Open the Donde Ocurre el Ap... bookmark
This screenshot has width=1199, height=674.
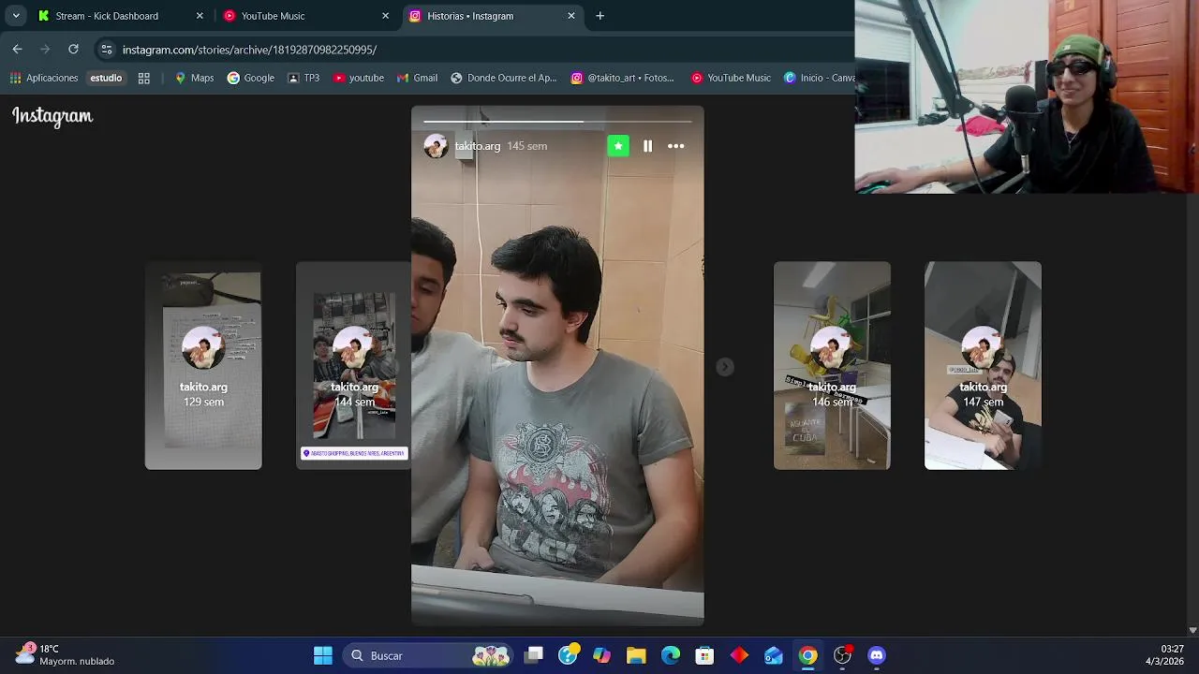tap(503, 78)
